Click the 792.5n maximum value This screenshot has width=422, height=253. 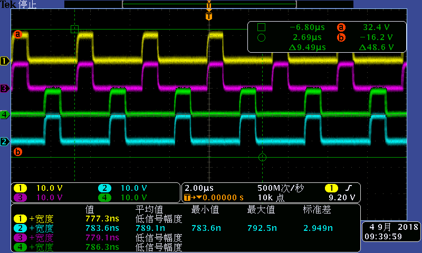(262, 228)
